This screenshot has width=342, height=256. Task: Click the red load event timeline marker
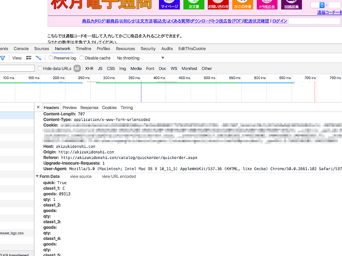[x=315, y=91]
